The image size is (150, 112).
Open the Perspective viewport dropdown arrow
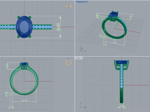87,2
